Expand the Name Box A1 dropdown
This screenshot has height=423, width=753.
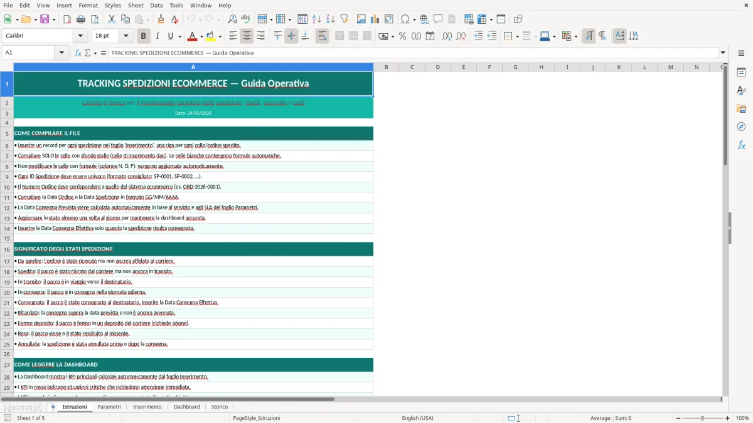point(62,53)
